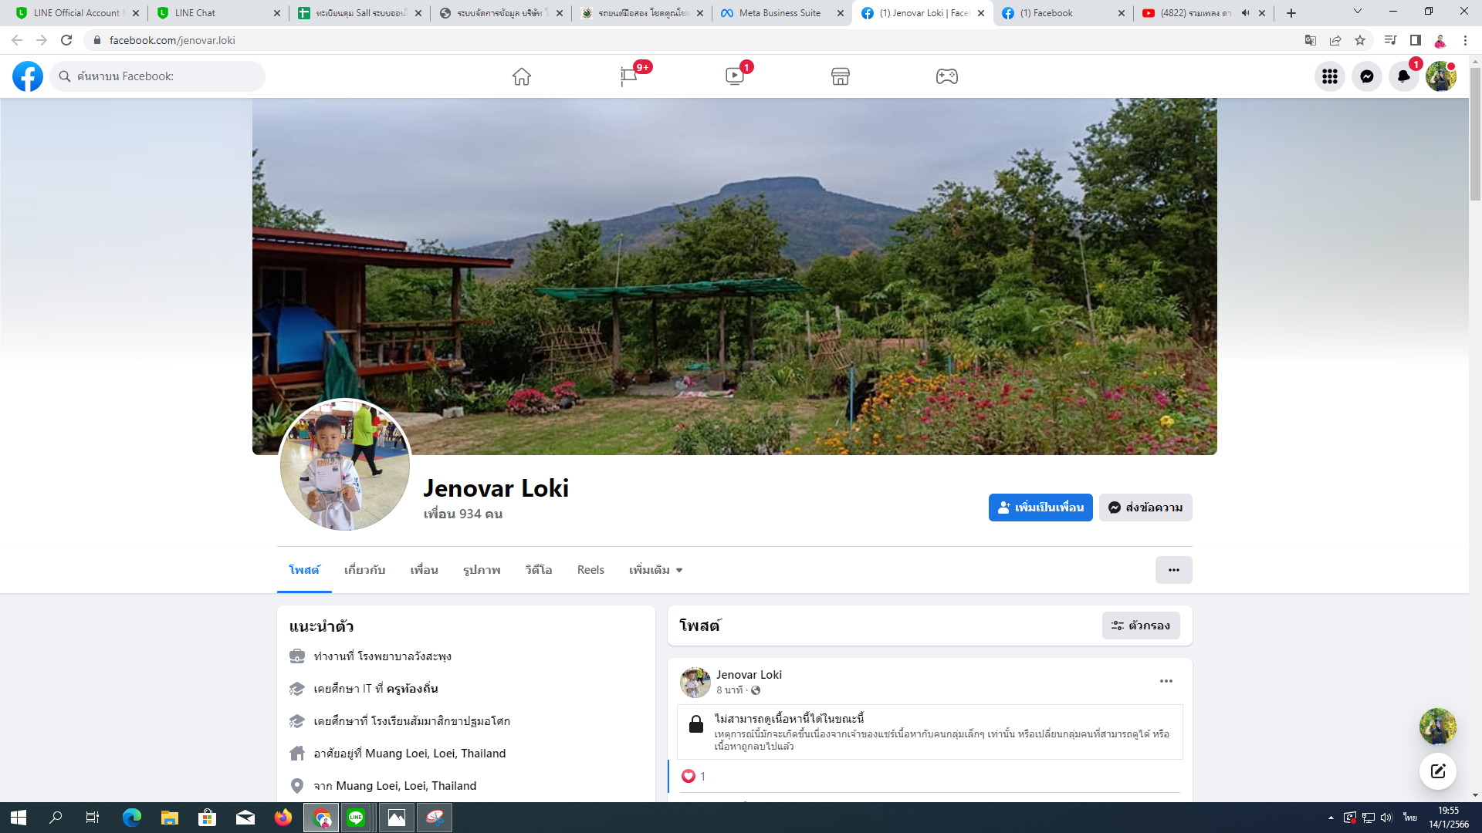Screen dimensions: 1482x833
Task: Expand the เพิ่มเติม dropdown tab
Action: tap(655, 570)
